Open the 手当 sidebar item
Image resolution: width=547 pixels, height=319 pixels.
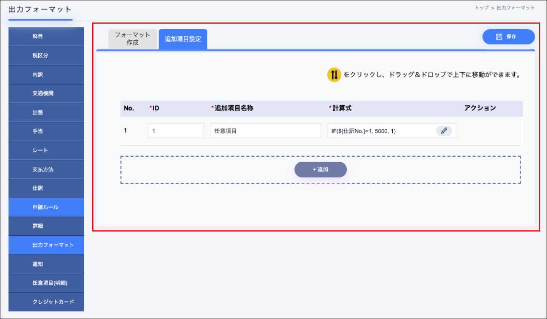(46, 132)
